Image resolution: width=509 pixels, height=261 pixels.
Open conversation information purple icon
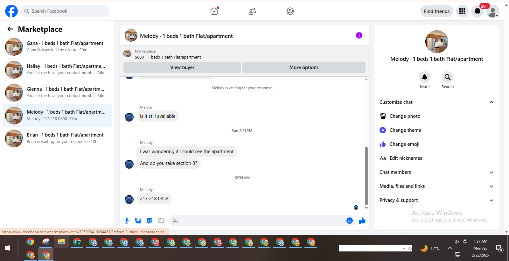click(359, 35)
